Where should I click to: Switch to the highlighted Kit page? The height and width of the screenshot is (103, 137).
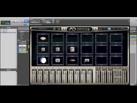pyautogui.click(x=109, y=29)
